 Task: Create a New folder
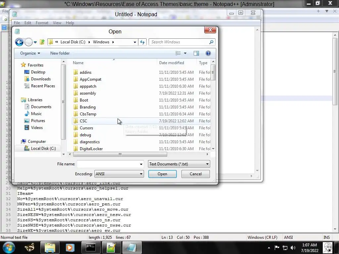(x=60, y=53)
